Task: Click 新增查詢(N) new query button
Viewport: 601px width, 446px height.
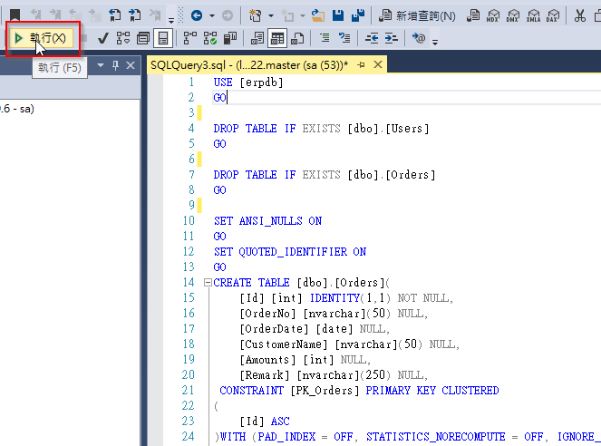Action: coord(417,15)
